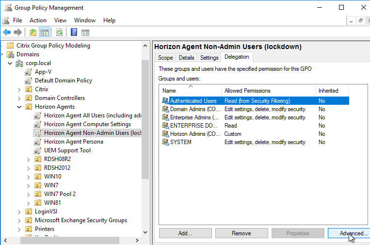Open the View menu

pyautogui.click(x=60, y=20)
